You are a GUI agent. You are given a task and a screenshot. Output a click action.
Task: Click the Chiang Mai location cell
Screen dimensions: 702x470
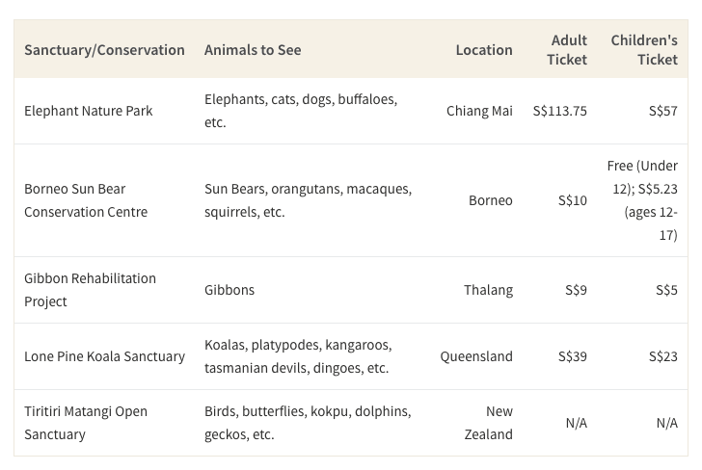click(x=479, y=111)
